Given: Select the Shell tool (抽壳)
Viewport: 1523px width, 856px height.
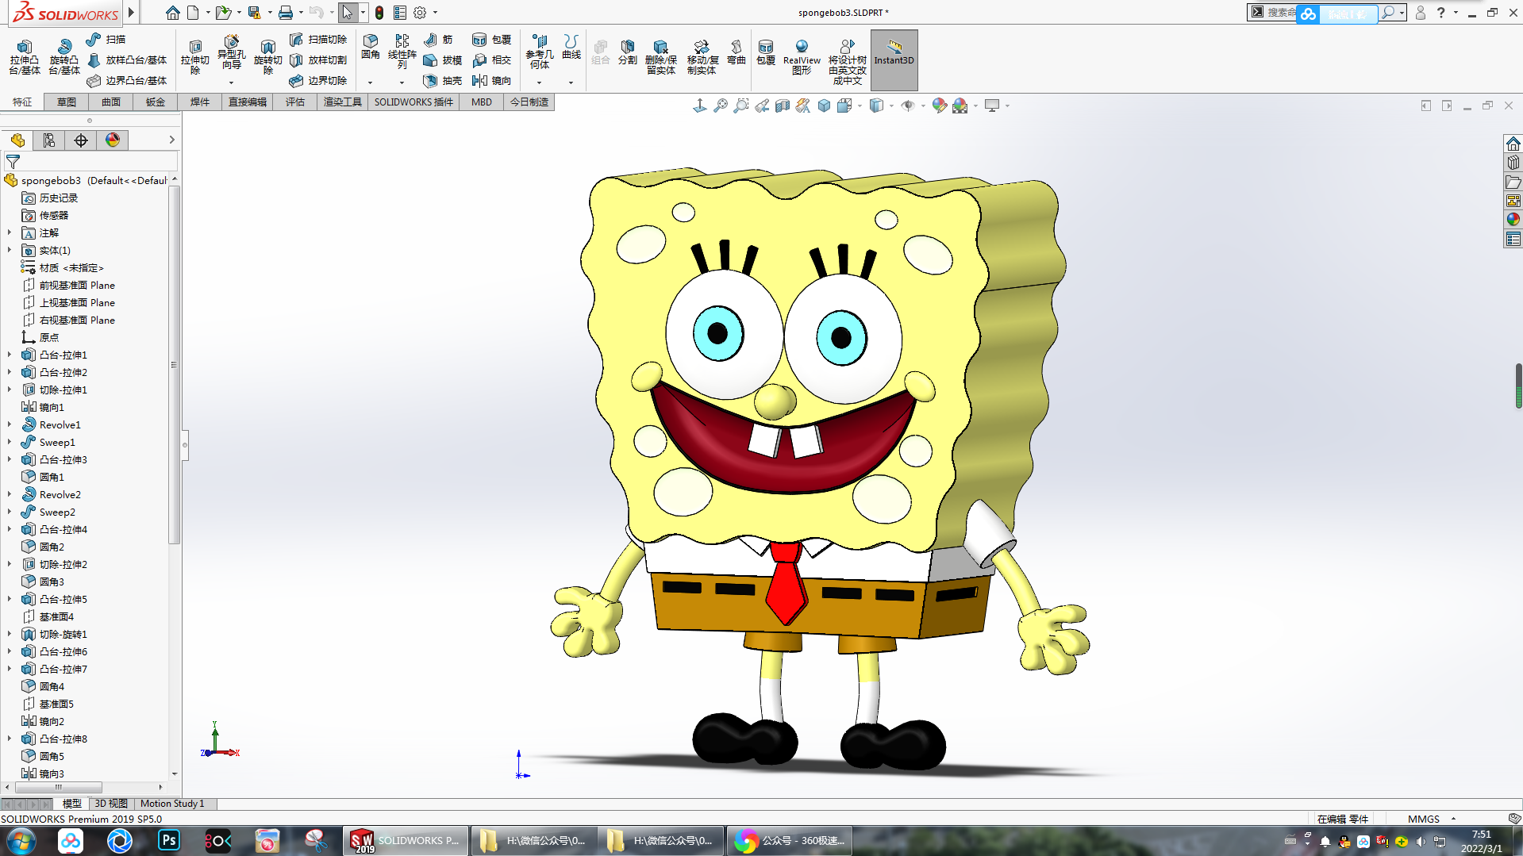Looking at the screenshot, I should pyautogui.click(x=442, y=80).
